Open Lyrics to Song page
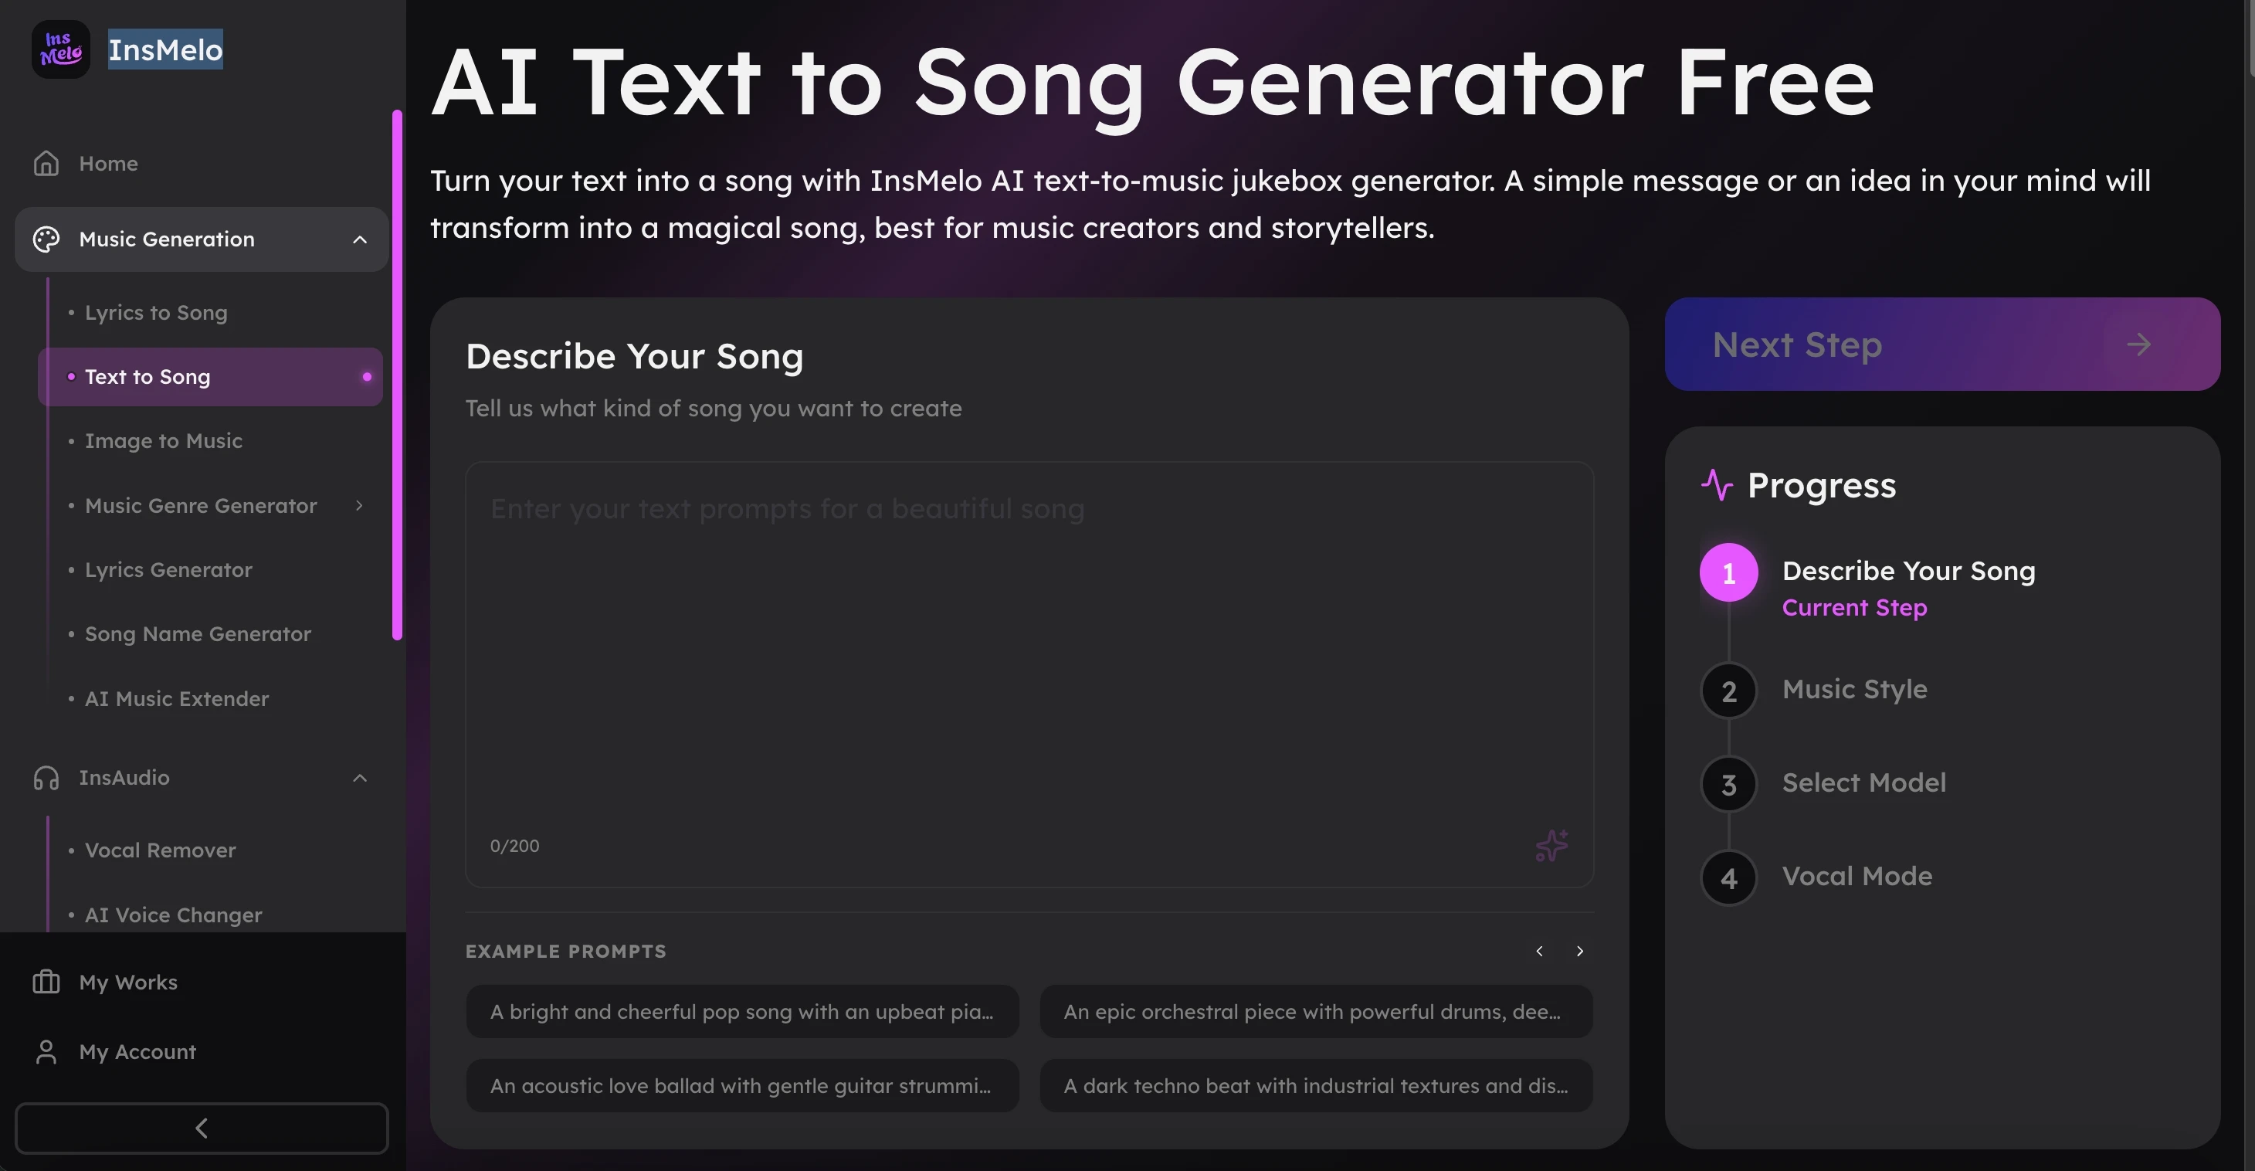The width and height of the screenshot is (2255, 1171). tap(156, 313)
